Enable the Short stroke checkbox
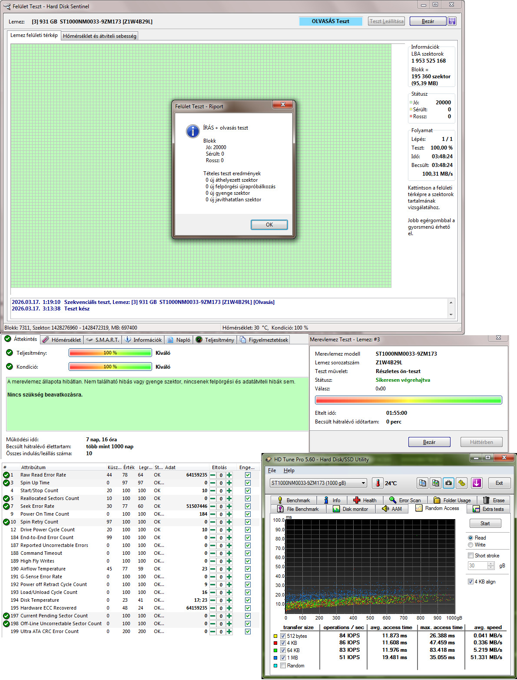Screen dimensions: 517x680 (471, 556)
